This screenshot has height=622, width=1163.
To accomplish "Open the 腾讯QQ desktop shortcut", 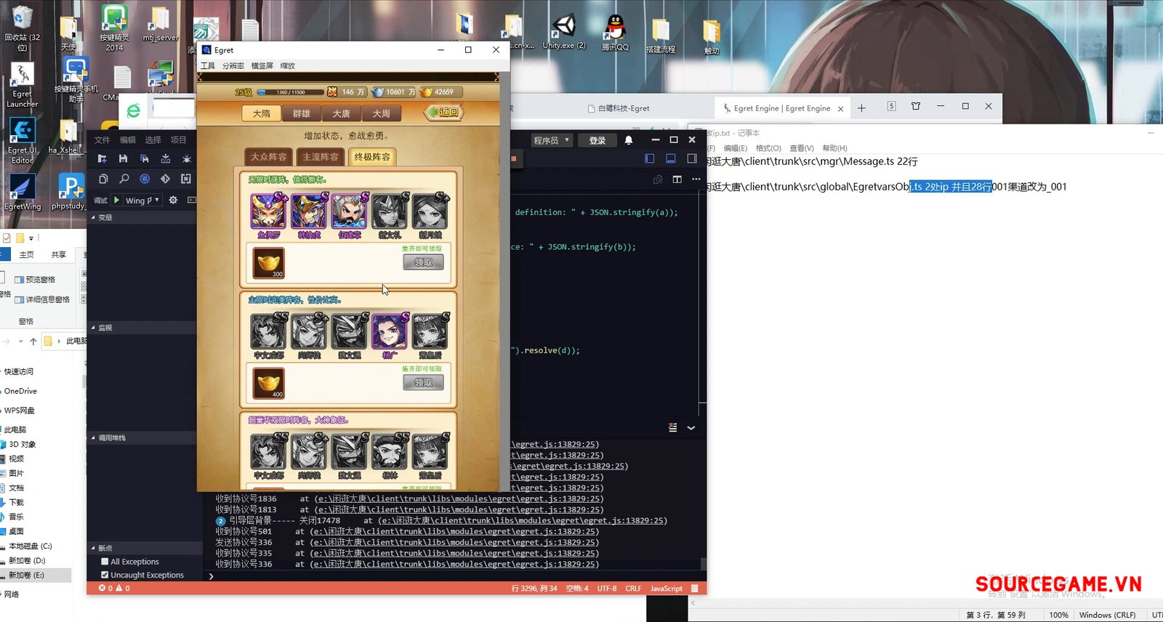I will point(615,32).
